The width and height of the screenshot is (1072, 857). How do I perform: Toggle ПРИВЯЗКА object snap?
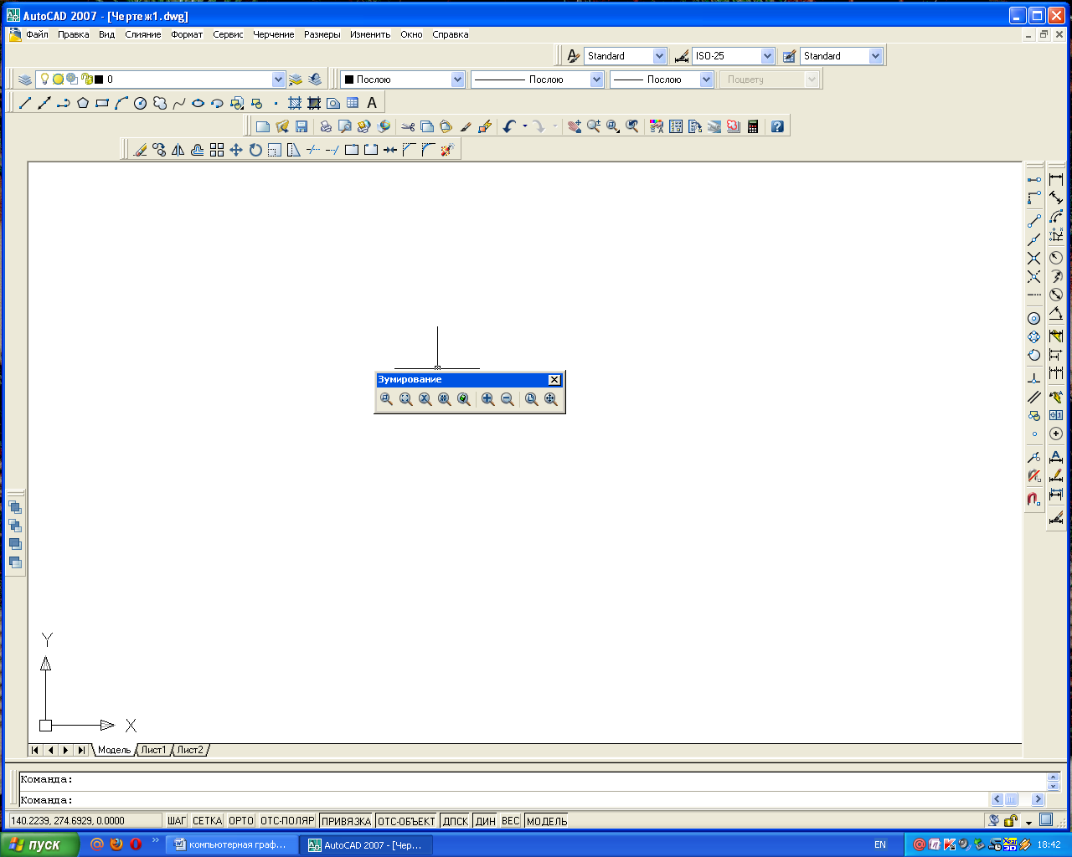pos(346,821)
